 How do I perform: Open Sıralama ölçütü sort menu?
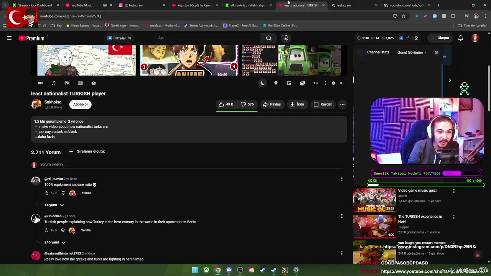click(x=87, y=151)
